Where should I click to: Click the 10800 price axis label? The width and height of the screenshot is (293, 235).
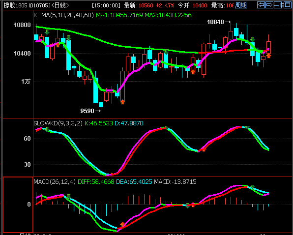[22, 25]
